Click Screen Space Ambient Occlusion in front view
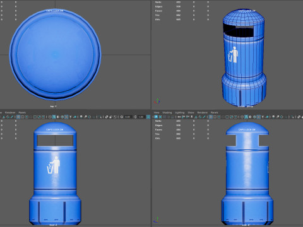Screen dimensions: 303x227 coord(81,117)
